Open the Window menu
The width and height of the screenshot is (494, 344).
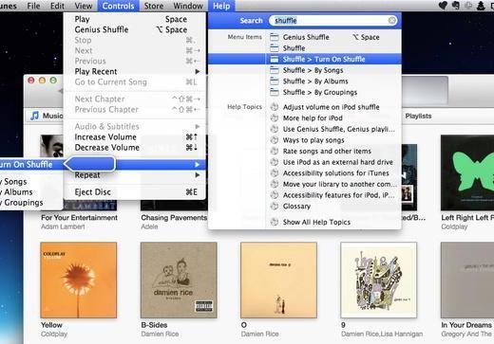188,6
